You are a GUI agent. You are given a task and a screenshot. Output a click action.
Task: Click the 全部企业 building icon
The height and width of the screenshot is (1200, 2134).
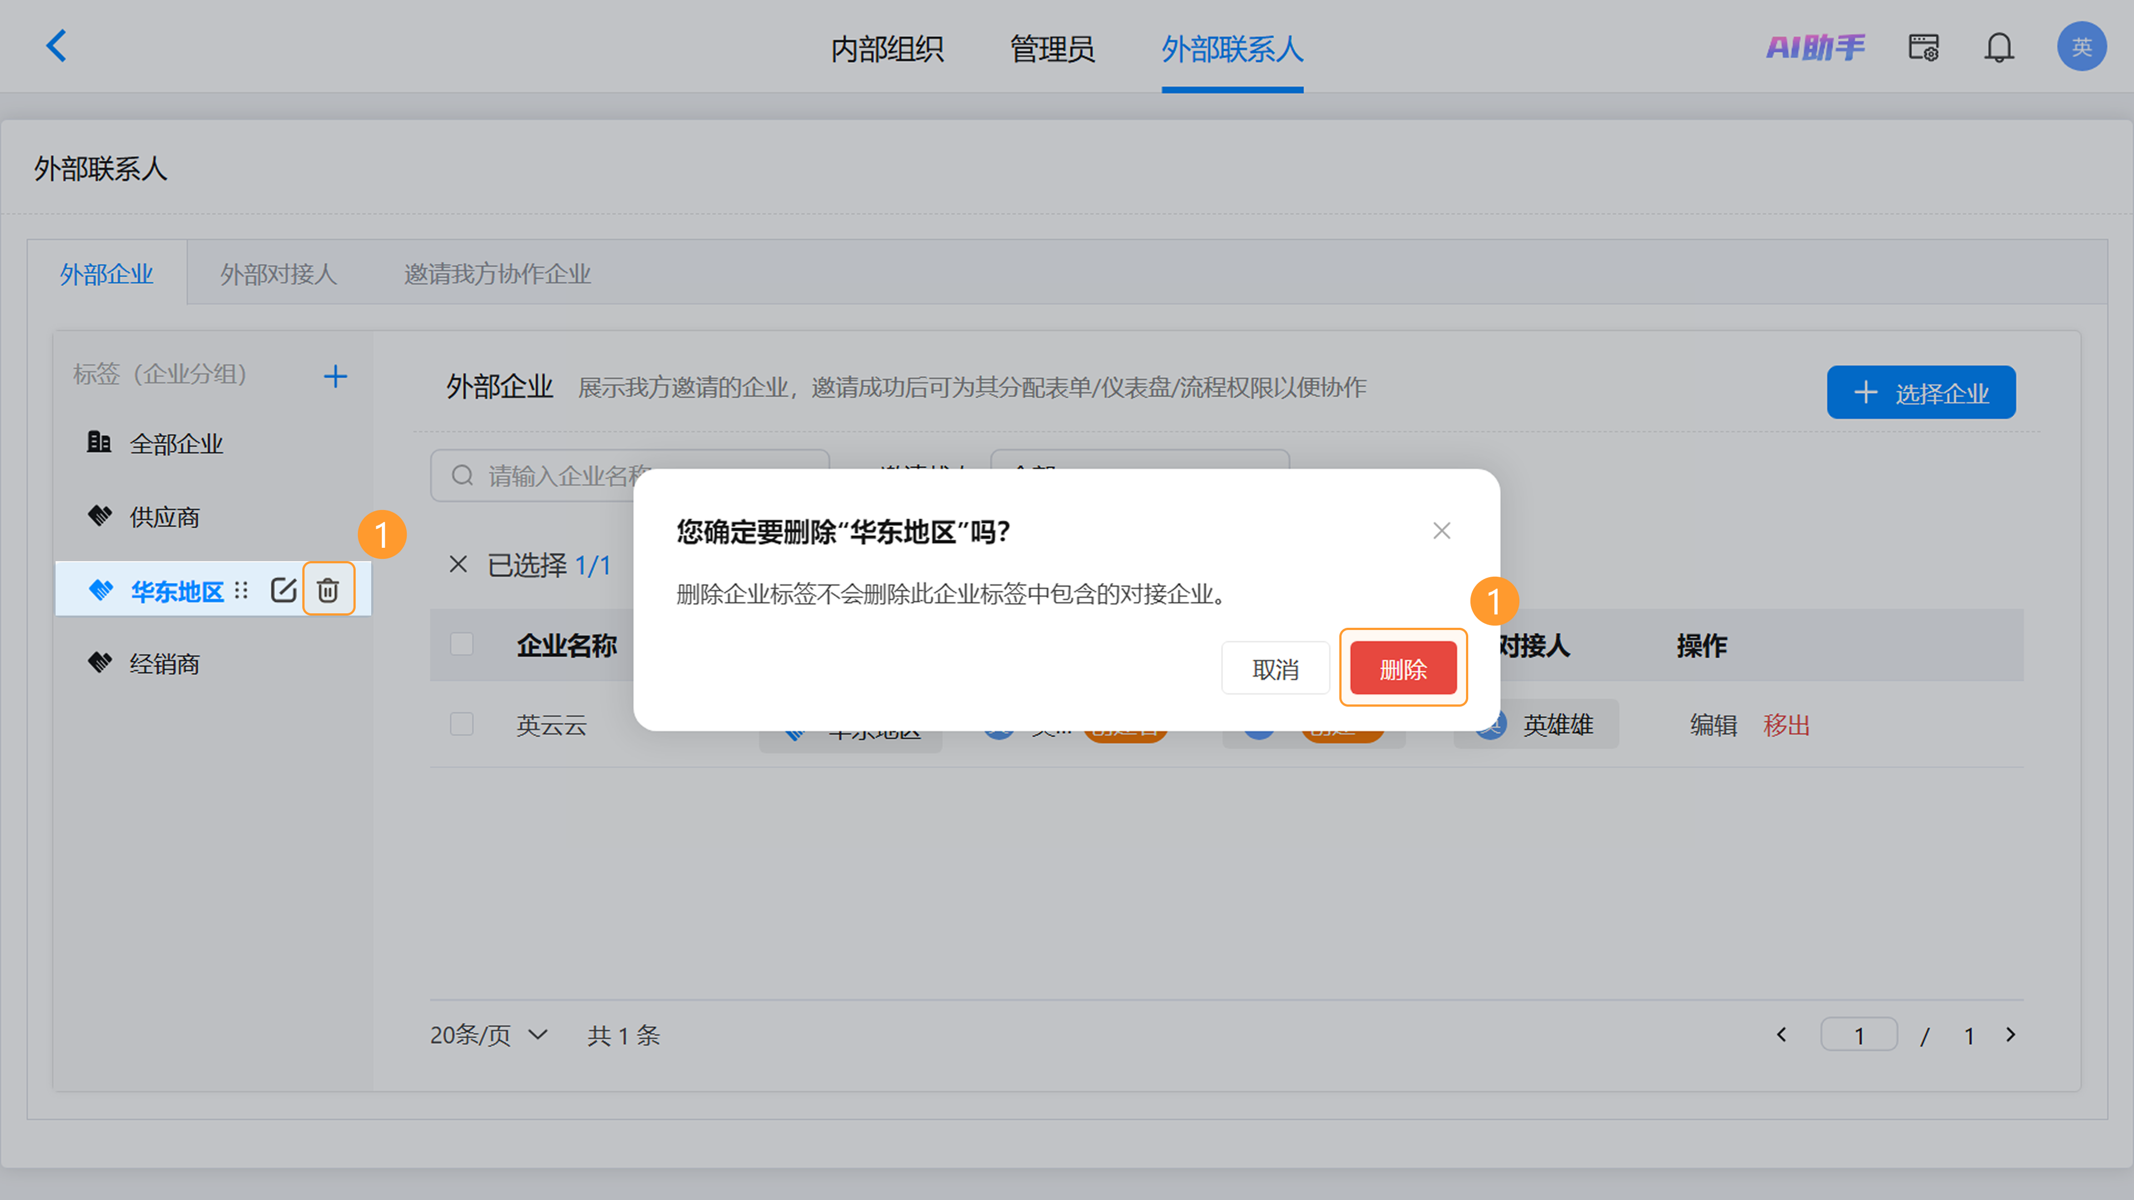[98, 442]
